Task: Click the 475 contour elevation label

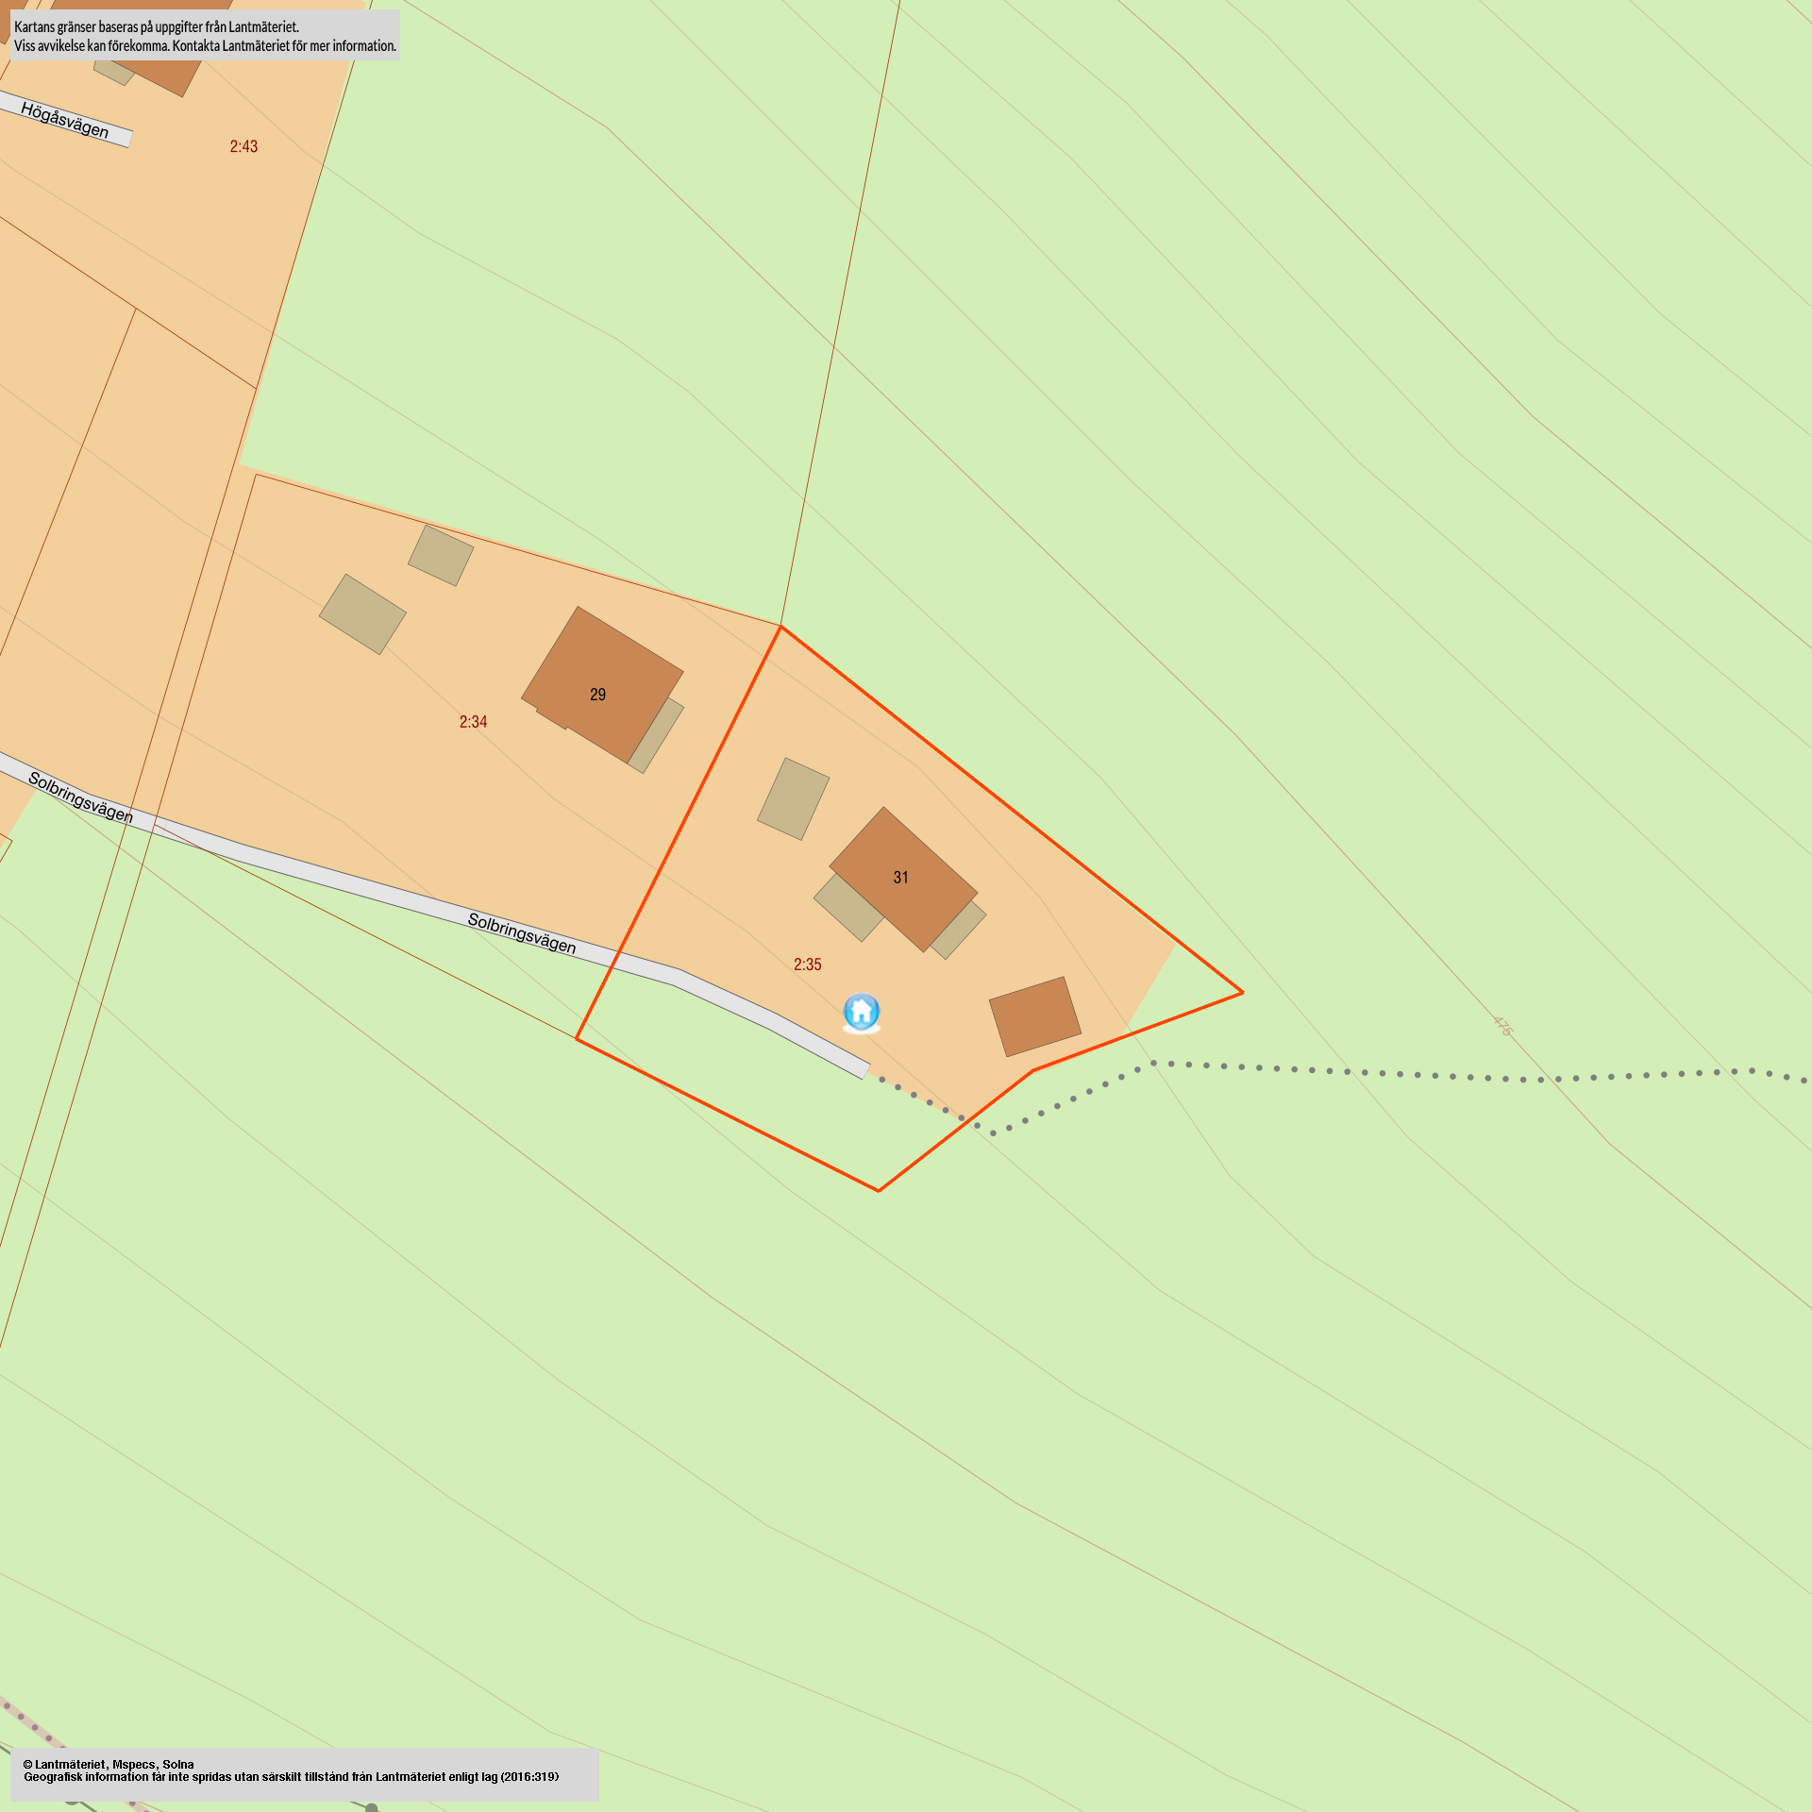Action: [x=1502, y=1026]
